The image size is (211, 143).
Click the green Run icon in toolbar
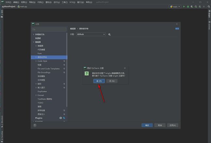[184, 6]
